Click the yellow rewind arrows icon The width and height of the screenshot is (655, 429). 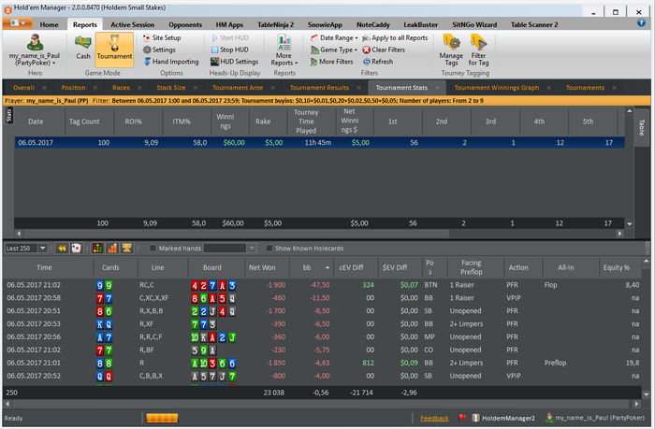point(62,249)
